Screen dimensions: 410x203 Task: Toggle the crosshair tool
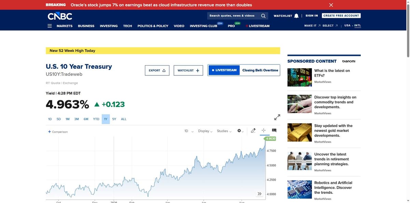(x=263, y=131)
